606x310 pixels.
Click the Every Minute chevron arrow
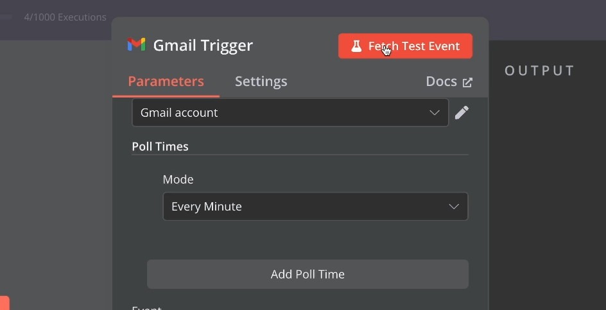(454, 207)
